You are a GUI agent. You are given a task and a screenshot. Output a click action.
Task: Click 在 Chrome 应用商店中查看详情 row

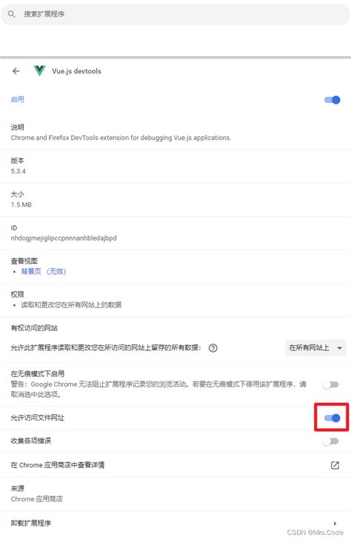[x=175, y=465]
